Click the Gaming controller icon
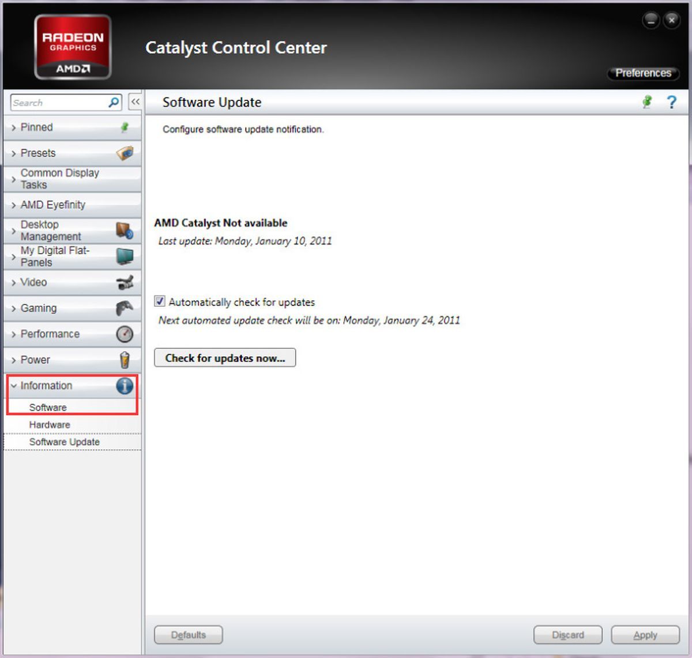 tap(125, 308)
